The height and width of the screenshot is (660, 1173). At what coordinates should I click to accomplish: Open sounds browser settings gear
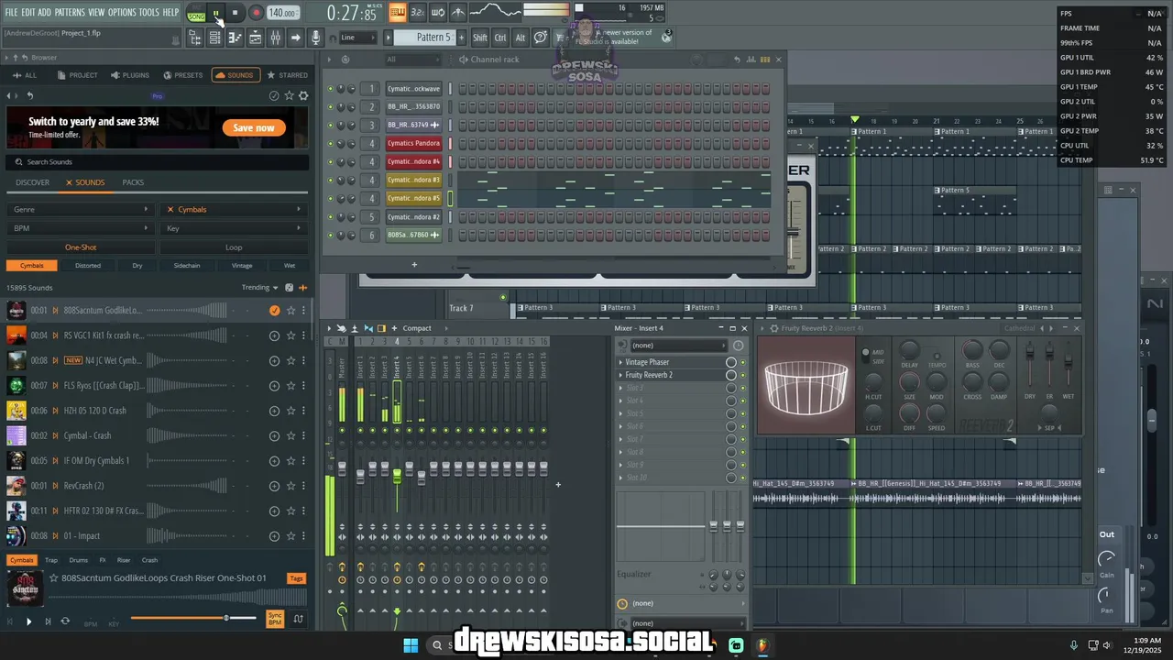click(x=304, y=95)
